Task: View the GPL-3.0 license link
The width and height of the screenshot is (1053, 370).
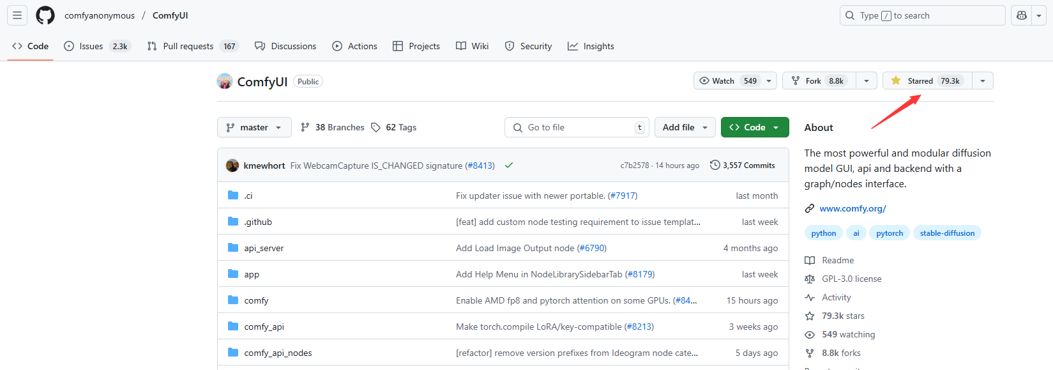Action: pos(843,279)
